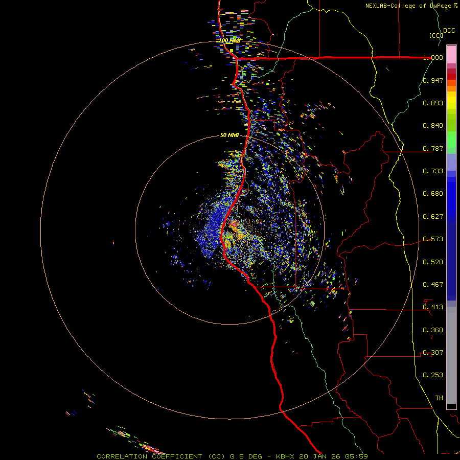Click the 0.467 scale value
460x460 pixels.
coord(433,285)
